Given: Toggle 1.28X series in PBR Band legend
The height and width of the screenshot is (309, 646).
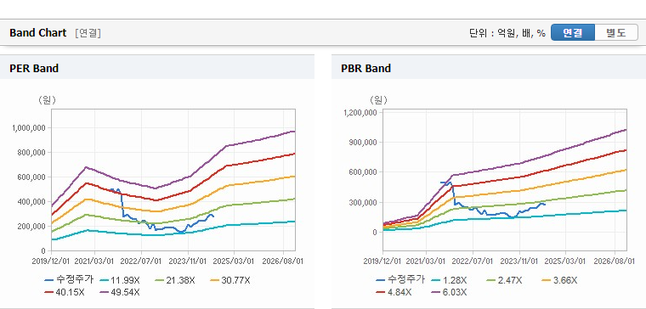Looking at the screenshot, I should click(449, 280).
